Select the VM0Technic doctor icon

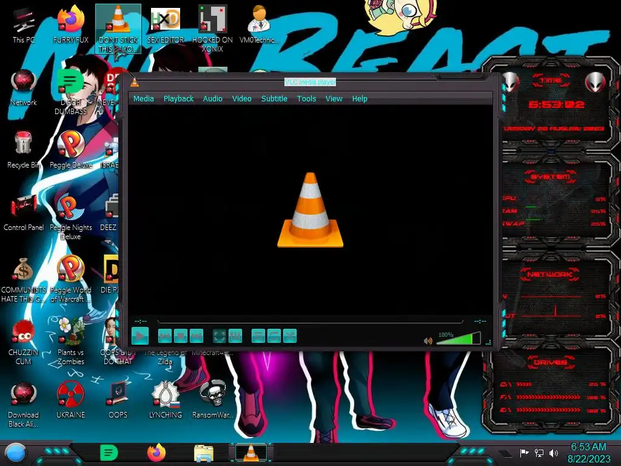259,24
